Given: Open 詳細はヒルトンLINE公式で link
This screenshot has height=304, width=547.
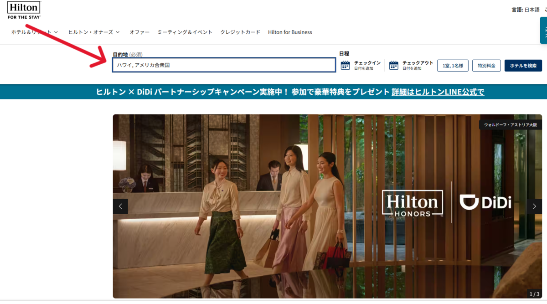Looking at the screenshot, I should pyautogui.click(x=438, y=92).
